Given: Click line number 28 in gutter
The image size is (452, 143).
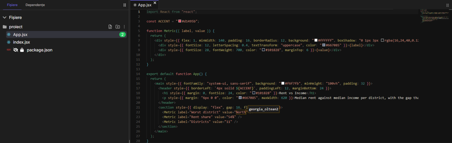Looking at the screenshot, I should (x=138, y=141).
